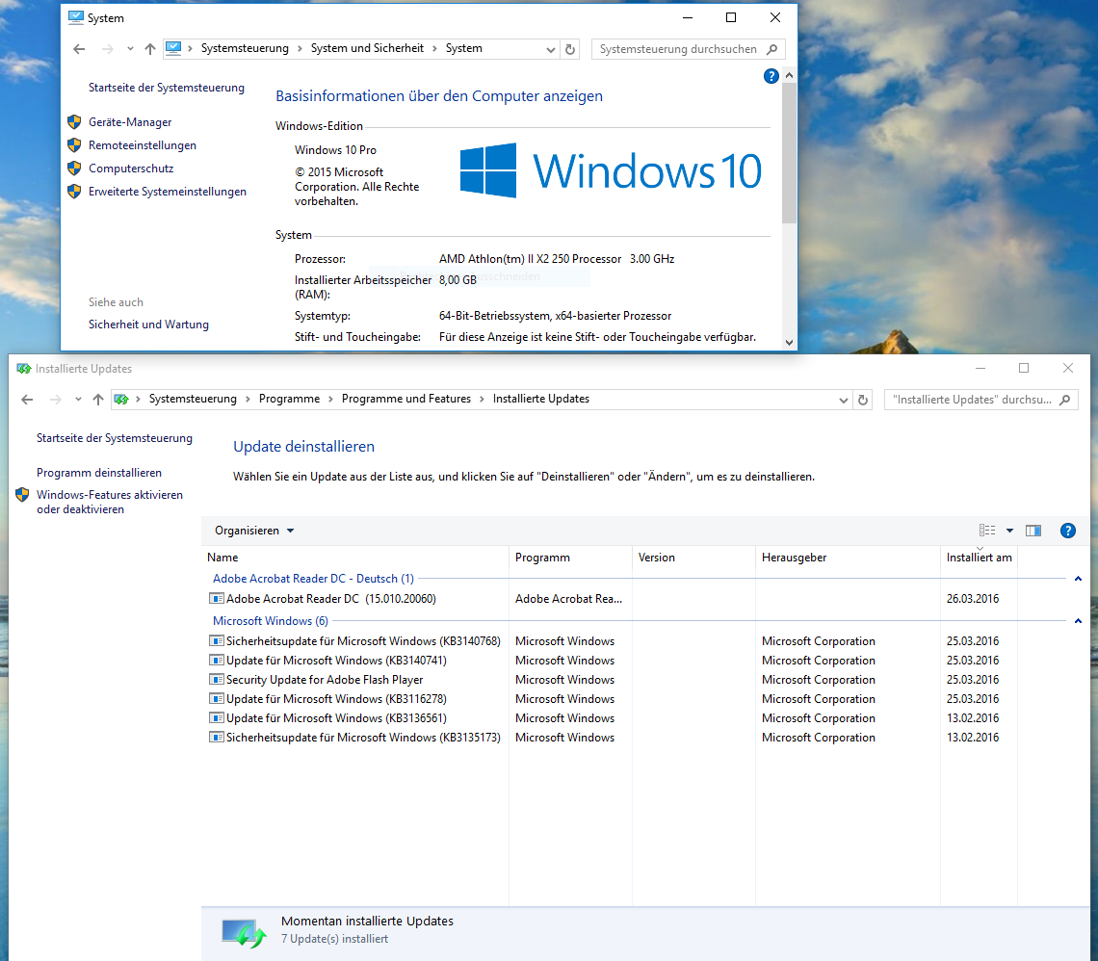Click Programm deinstallieren link

(99, 473)
